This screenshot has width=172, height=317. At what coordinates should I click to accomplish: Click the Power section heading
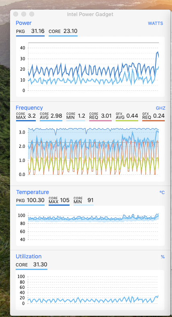pyautogui.click(x=24, y=23)
